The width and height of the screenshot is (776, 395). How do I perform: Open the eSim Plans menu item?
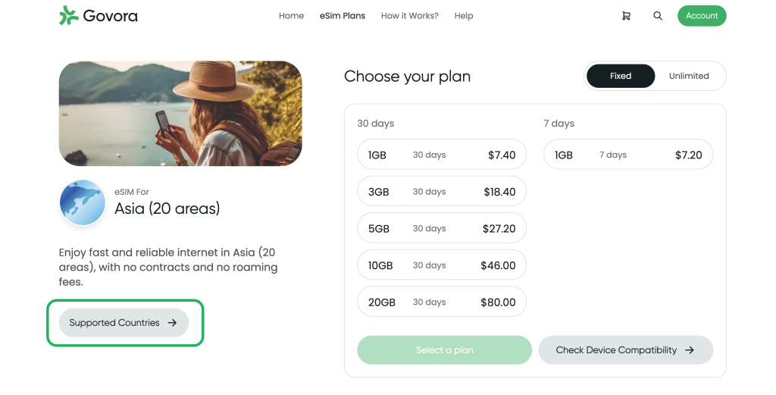pyautogui.click(x=343, y=16)
